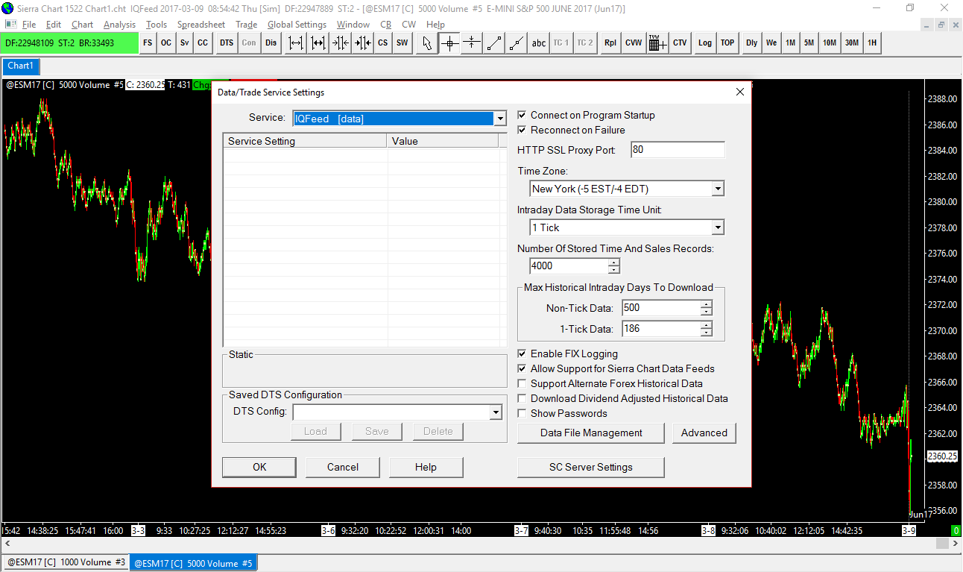Switch chart to 30M timeframe
The height and width of the screenshot is (572, 963).
point(852,43)
